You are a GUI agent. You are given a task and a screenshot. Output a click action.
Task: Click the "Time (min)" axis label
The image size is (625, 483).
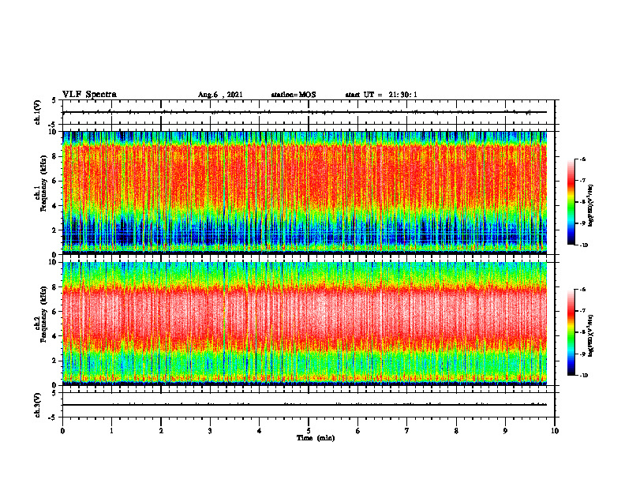(316, 438)
